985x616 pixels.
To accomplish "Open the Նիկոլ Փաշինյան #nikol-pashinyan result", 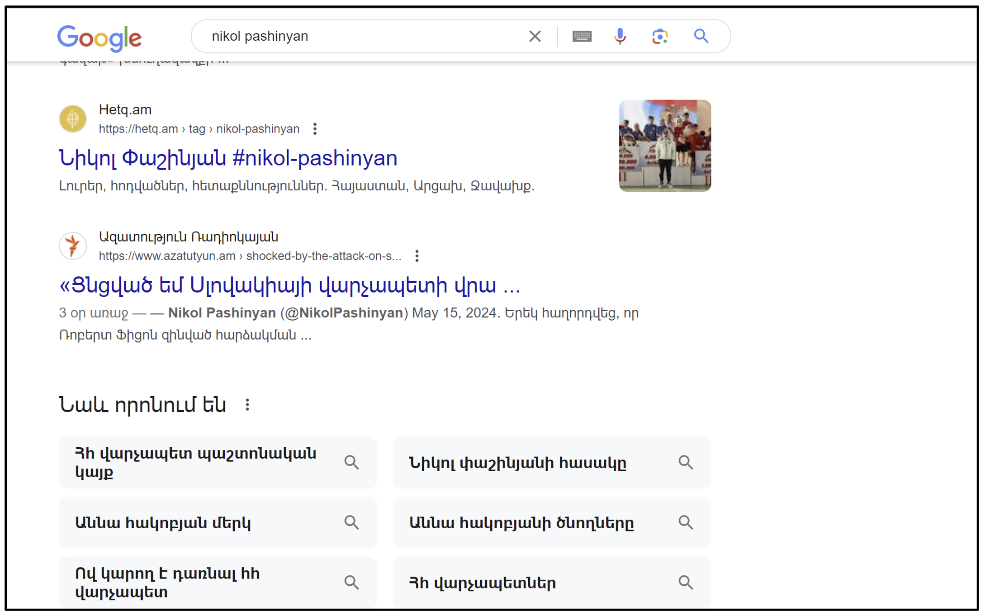I will click(228, 158).
